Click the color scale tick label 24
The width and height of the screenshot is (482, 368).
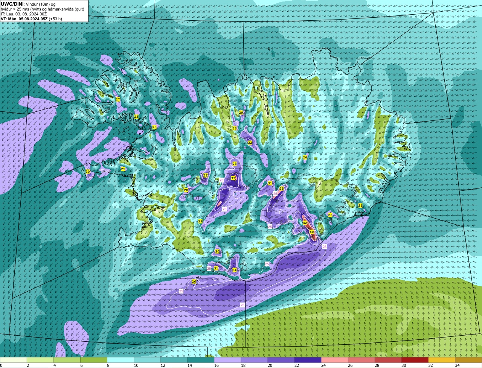point(323,365)
